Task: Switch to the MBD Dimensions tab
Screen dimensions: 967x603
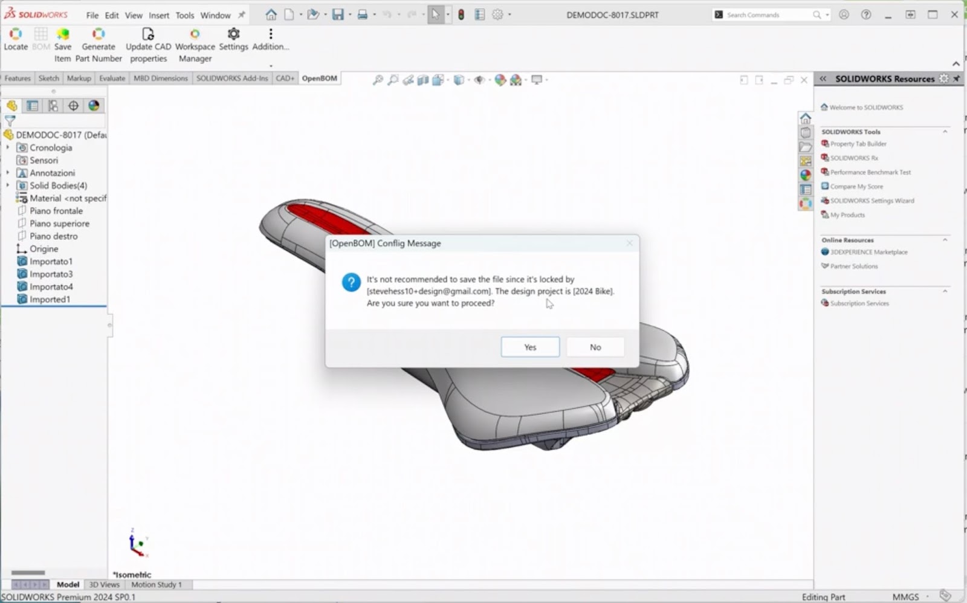Action: pyautogui.click(x=160, y=78)
